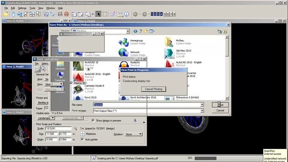The height and width of the screenshot is (162, 288).
Task: Select the Rotate View tool
Action: coord(19,14)
